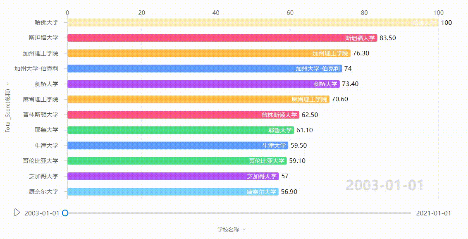Click the 哈佛大学 y-axis label

pos(47,22)
